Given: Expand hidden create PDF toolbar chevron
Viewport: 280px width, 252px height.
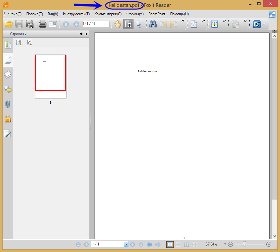Looking at the screenshot, I should 245,21.
